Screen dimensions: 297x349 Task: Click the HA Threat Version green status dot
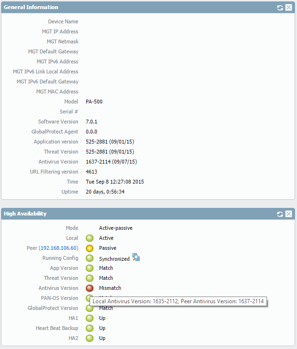coord(90,278)
